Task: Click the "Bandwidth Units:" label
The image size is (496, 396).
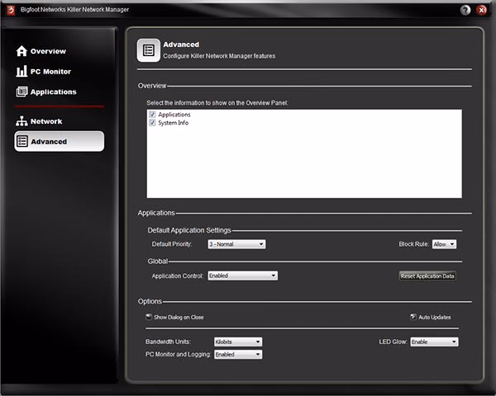Action: pos(168,342)
